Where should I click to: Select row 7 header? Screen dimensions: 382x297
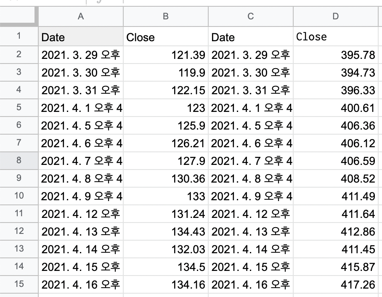click(19, 143)
